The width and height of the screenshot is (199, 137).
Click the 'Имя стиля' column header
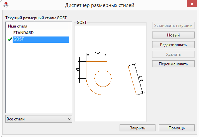[38, 26]
